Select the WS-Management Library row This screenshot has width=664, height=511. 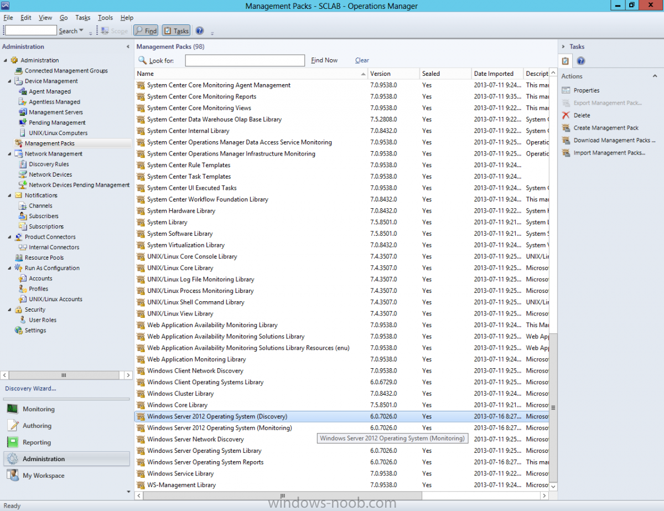coord(342,485)
